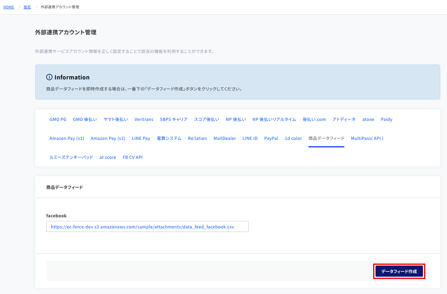The image size is (447, 294).
Task: Select the 1d color tab
Action: coord(293,138)
